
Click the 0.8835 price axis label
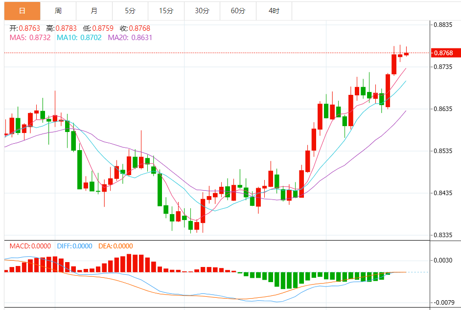tap(443, 24)
